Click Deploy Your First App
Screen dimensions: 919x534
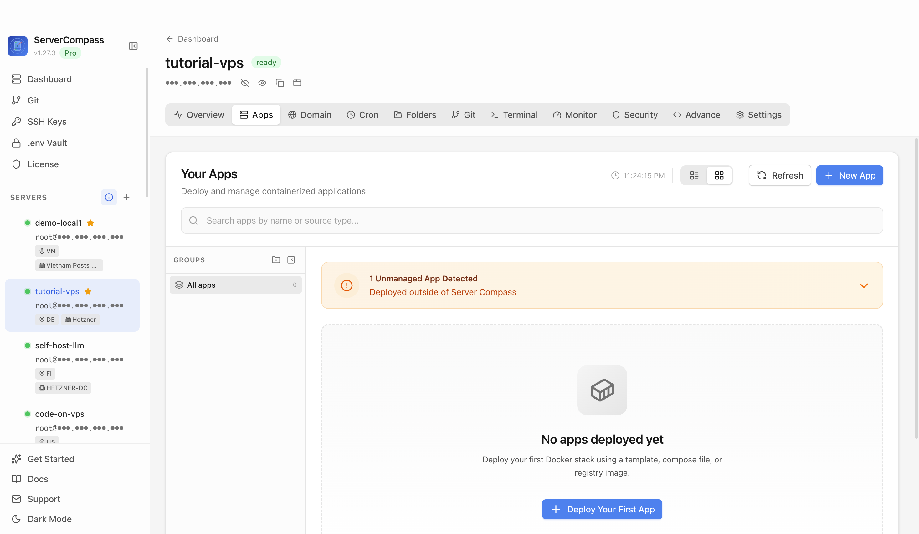click(602, 509)
